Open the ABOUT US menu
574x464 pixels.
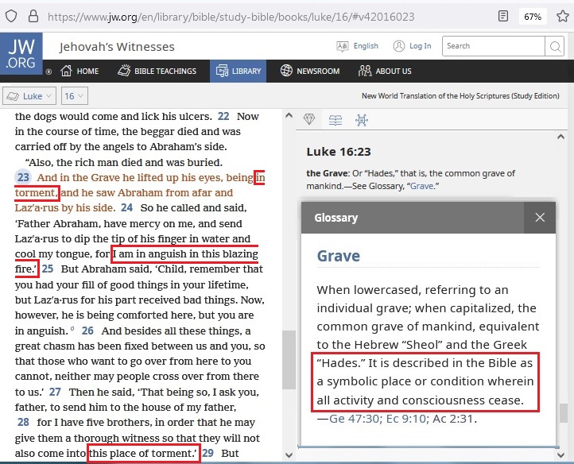pyautogui.click(x=394, y=71)
